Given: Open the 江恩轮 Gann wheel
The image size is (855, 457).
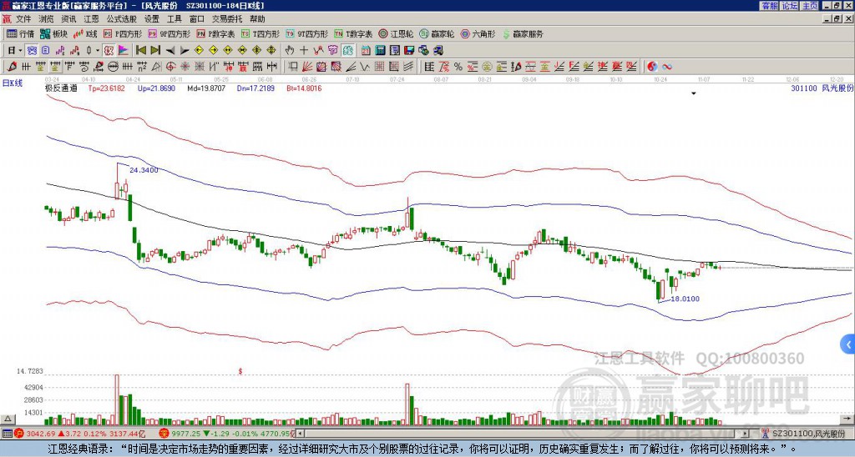Looking at the screenshot, I should 396,34.
